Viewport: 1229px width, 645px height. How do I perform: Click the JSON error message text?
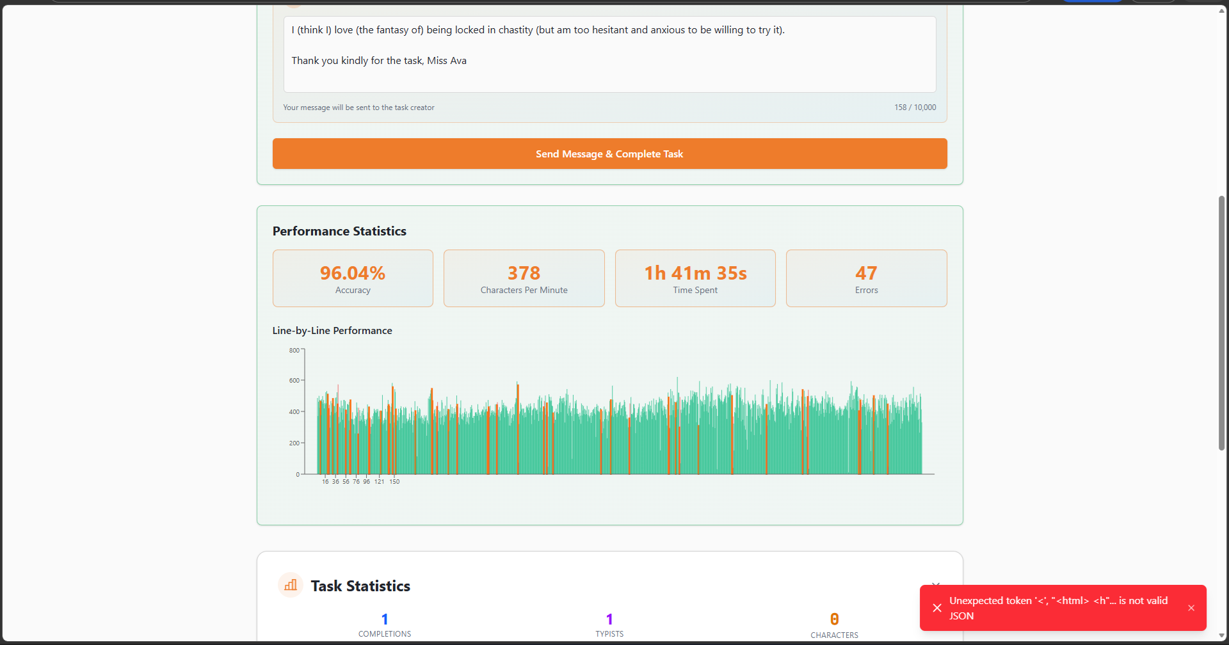pyautogui.click(x=1058, y=608)
